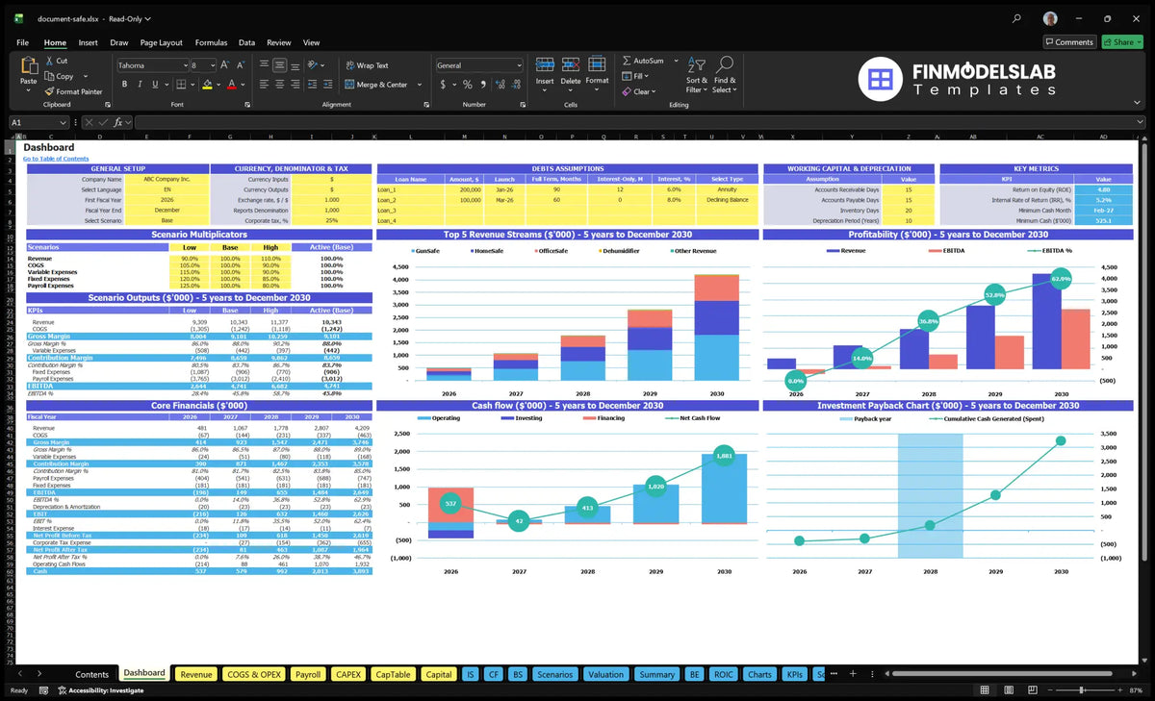Add a new sheet with plus icon
1155x701 pixels.
pyautogui.click(x=852, y=674)
